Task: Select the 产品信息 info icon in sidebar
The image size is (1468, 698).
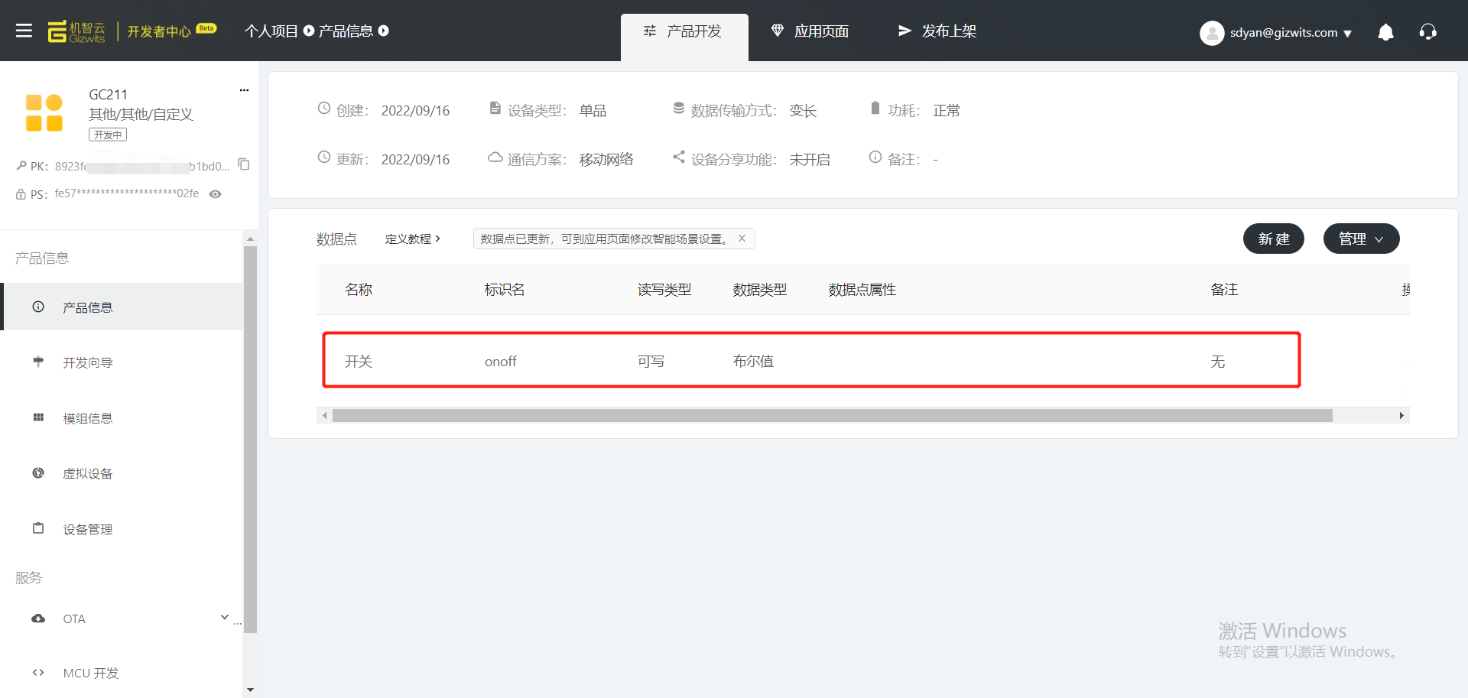Action: 38,307
